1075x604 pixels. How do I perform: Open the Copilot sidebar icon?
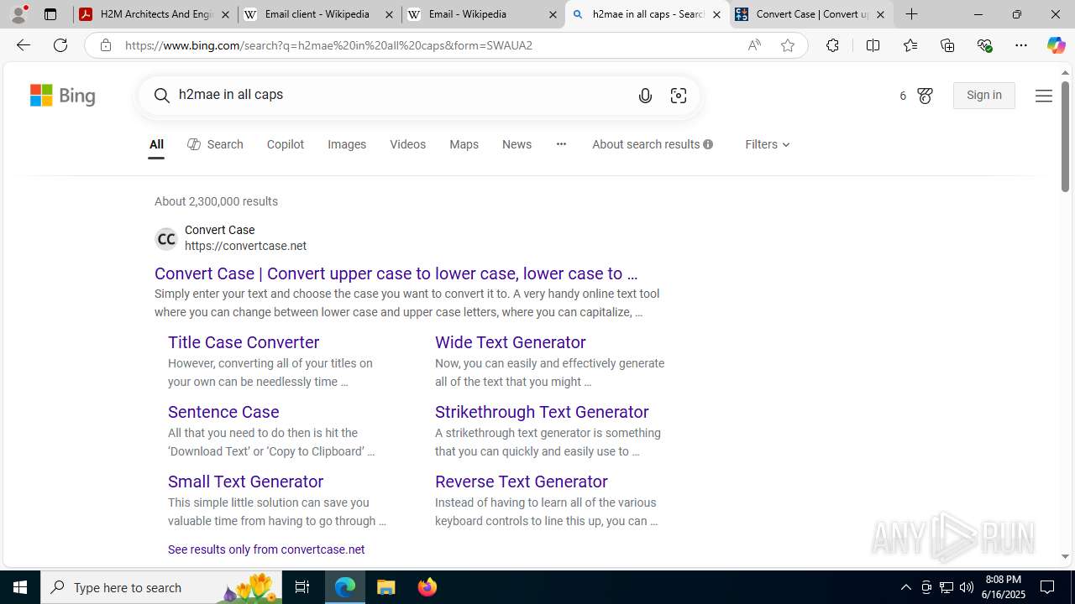[1056, 45]
